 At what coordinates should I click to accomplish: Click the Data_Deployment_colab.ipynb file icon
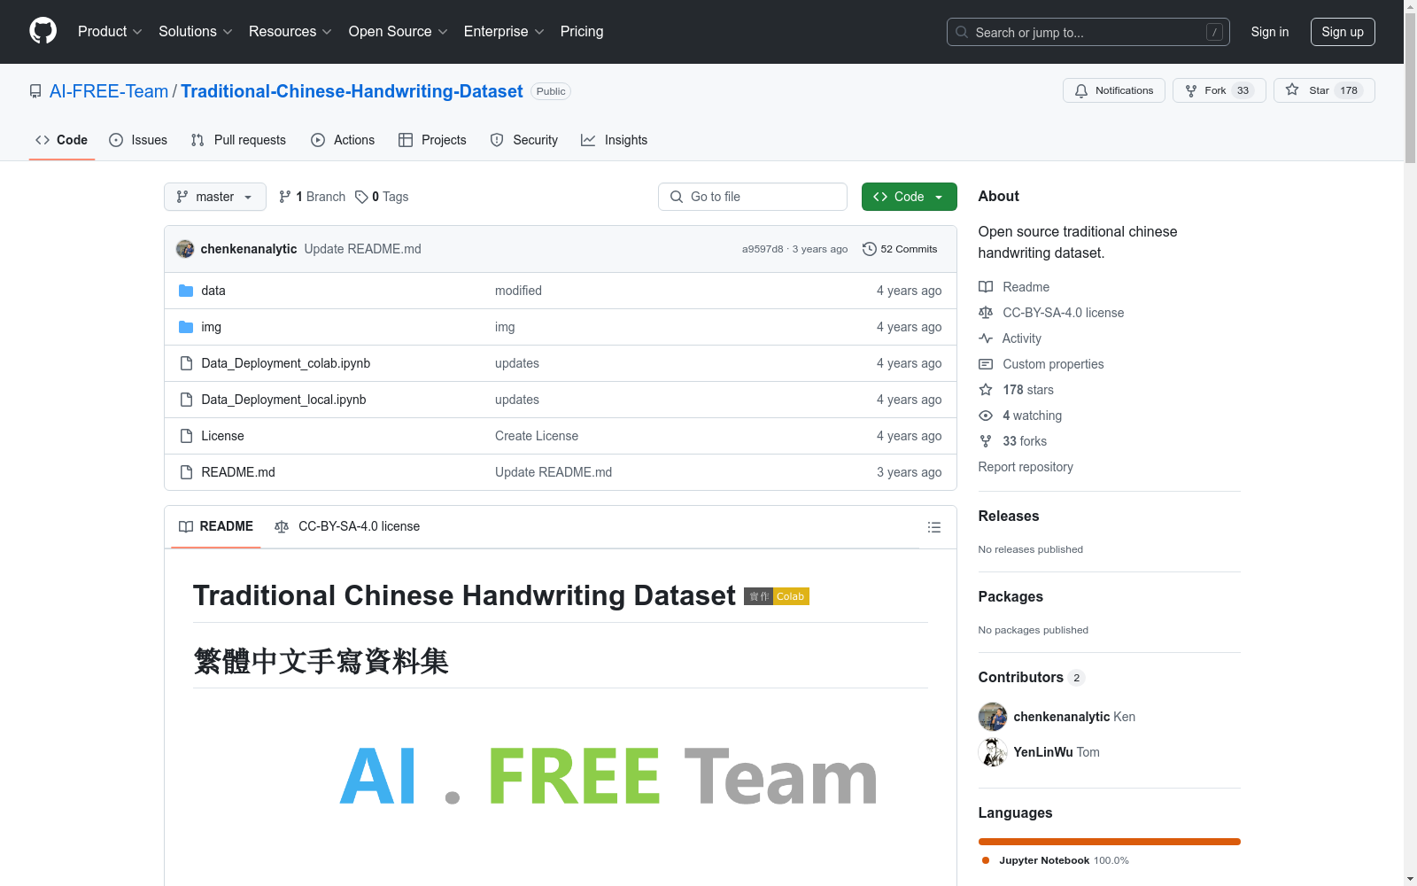186,363
